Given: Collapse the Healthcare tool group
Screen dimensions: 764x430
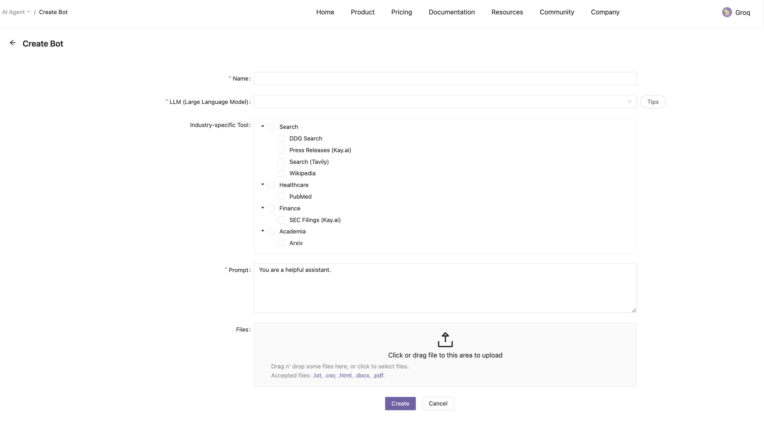Looking at the screenshot, I should click(263, 185).
